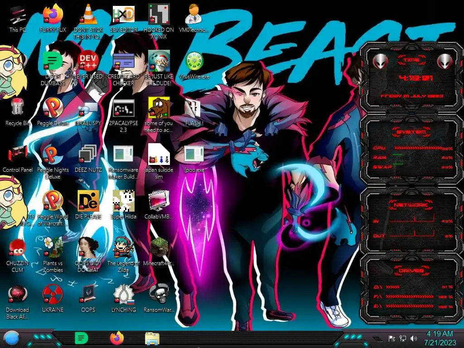The width and height of the screenshot is (464, 348).
Task: Open the network tray icon
Action: (x=403, y=338)
